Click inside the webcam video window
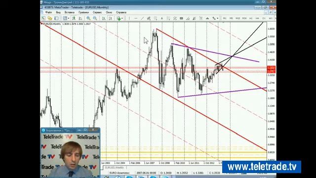This screenshot has width=316, height=178. click(70, 155)
